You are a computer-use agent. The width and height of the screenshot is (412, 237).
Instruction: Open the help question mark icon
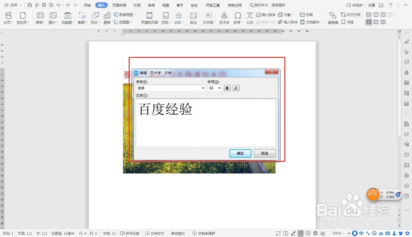coord(391,5)
